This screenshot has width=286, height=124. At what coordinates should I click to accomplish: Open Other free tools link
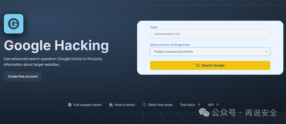[x=158, y=105]
